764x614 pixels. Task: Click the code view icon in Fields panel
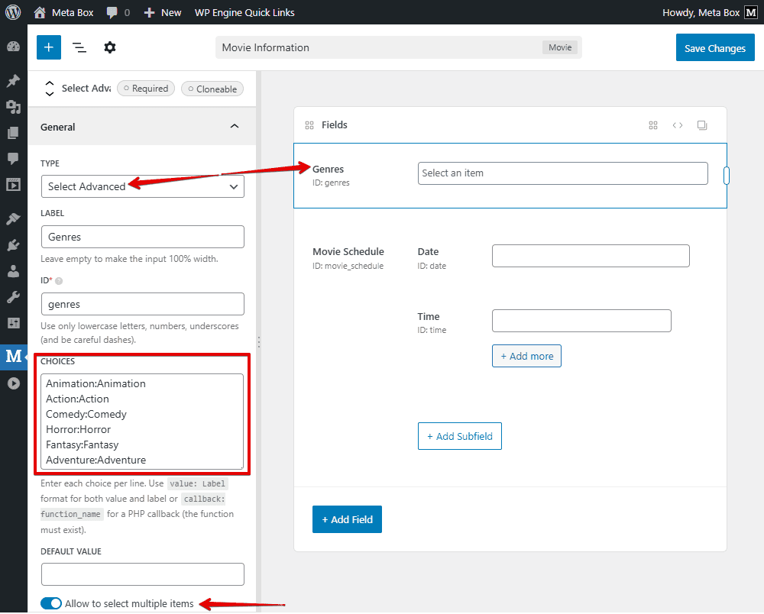click(x=677, y=125)
